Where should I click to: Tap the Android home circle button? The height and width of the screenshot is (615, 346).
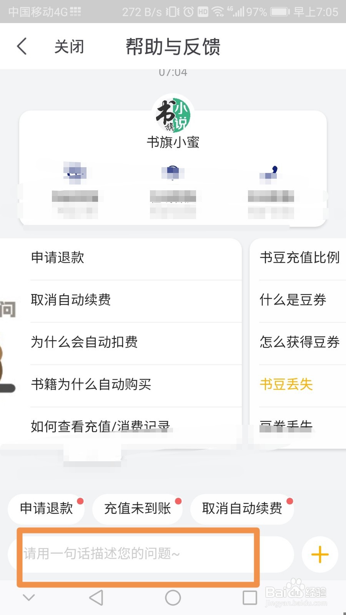point(173,598)
